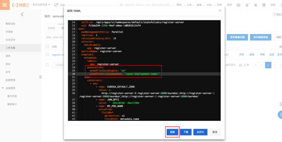Viewport: 282px width, 142px height.
Task: Fold the valueFrom block at line 40
Action: pyautogui.click(x=77, y=109)
